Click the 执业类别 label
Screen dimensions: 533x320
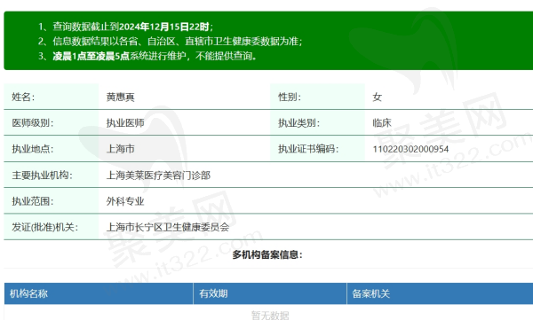pyautogui.click(x=299, y=123)
